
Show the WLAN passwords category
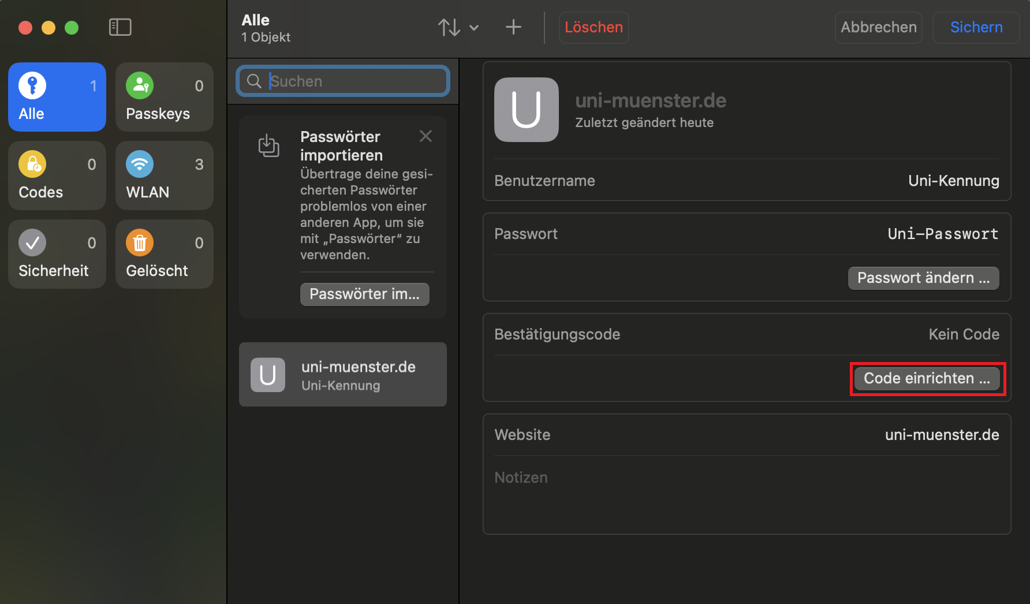coord(165,176)
